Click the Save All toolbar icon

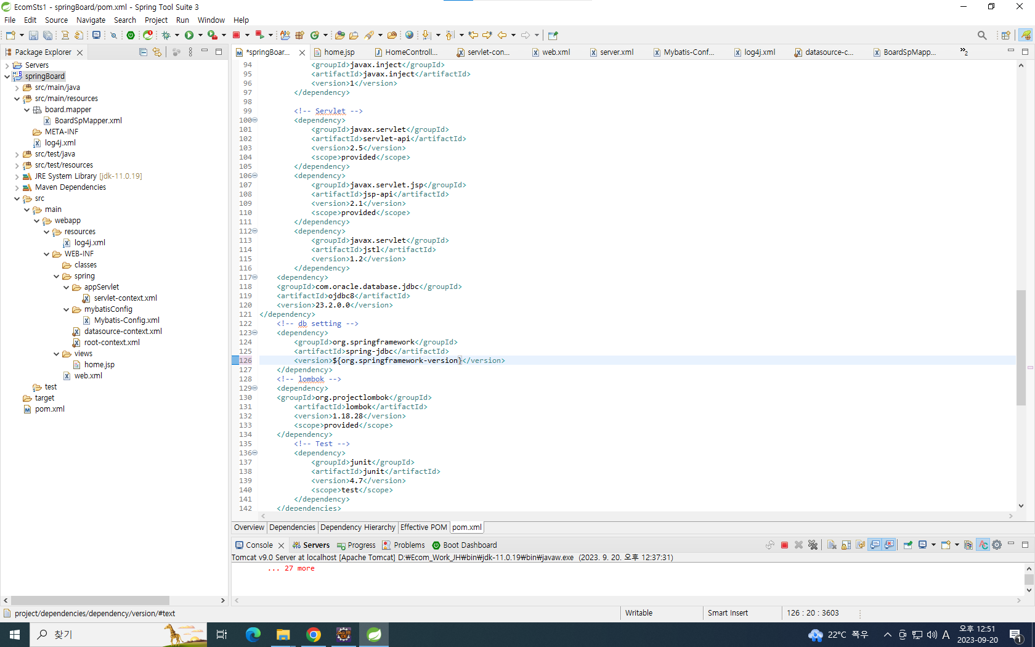[x=47, y=35]
